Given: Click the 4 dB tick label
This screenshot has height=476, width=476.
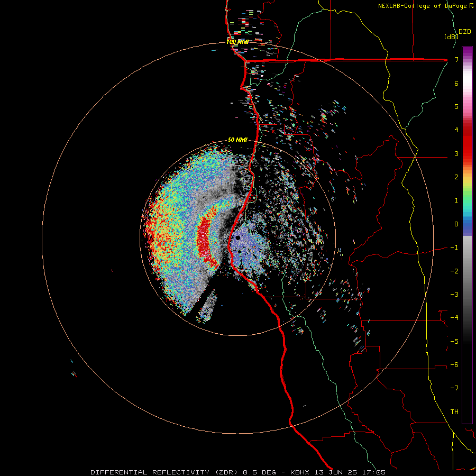Looking at the screenshot, I should pos(456,130).
